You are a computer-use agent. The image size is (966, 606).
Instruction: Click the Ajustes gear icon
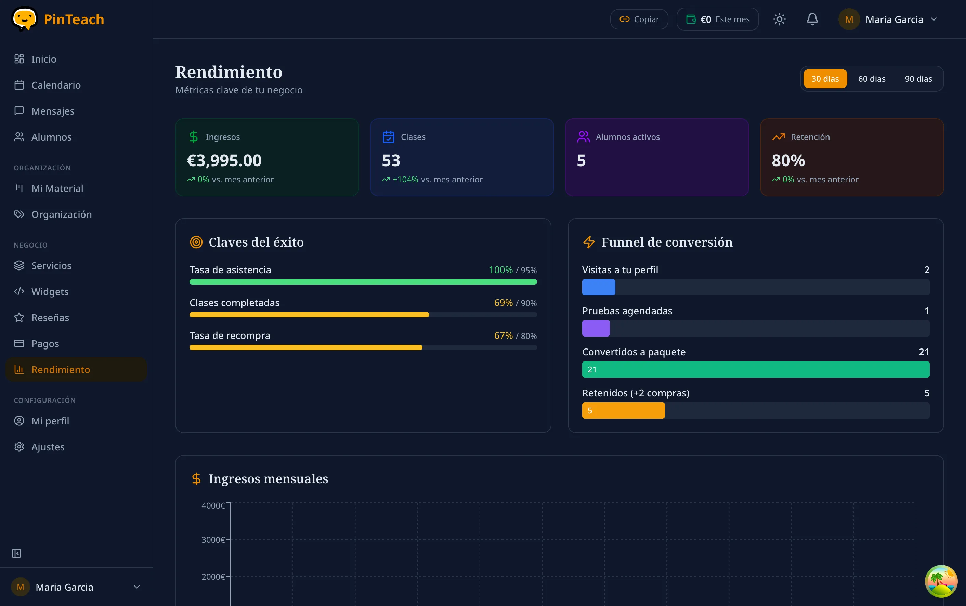[19, 447]
